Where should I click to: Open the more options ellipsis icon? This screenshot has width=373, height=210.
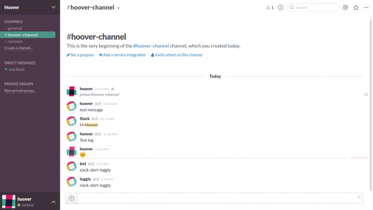pyautogui.click(x=367, y=7)
